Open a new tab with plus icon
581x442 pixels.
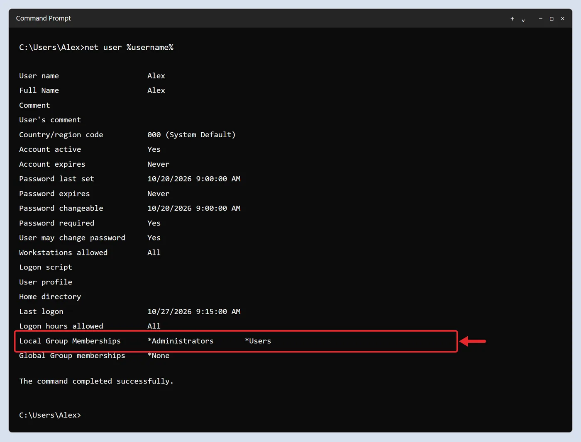click(x=512, y=19)
